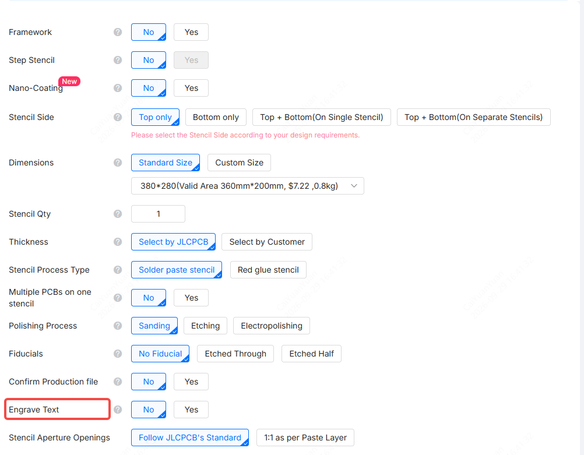Set Engrave Text to No
Image resolution: width=584 pixels, height=455 pixels.
click(x=149, y=409)
